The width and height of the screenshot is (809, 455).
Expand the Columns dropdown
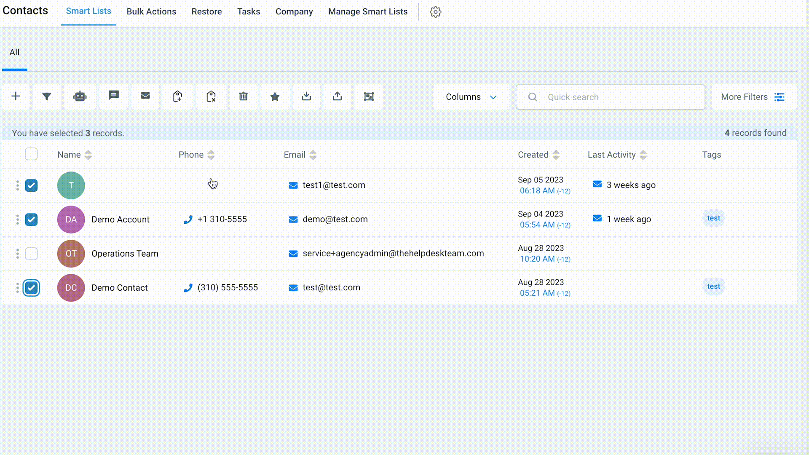(x=471, y=97)
